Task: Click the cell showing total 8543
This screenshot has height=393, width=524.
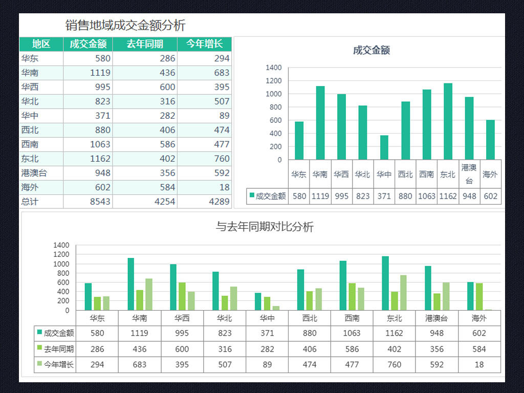Action: click(x=88, y=202)
